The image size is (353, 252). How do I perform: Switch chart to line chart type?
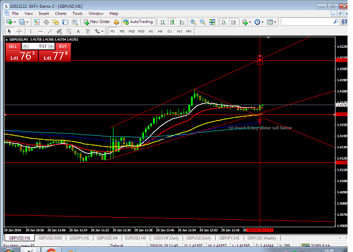click(x=182, y=22)
